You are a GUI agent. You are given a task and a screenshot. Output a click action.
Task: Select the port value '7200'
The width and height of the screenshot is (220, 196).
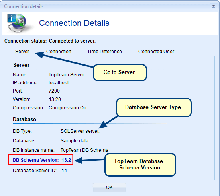coord(54,91)
